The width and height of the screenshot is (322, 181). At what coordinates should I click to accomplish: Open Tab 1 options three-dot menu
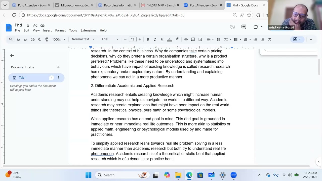click(x=58, y=78)
